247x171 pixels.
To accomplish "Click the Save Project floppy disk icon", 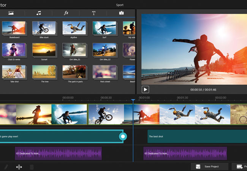I will click(x=198, y=166).
